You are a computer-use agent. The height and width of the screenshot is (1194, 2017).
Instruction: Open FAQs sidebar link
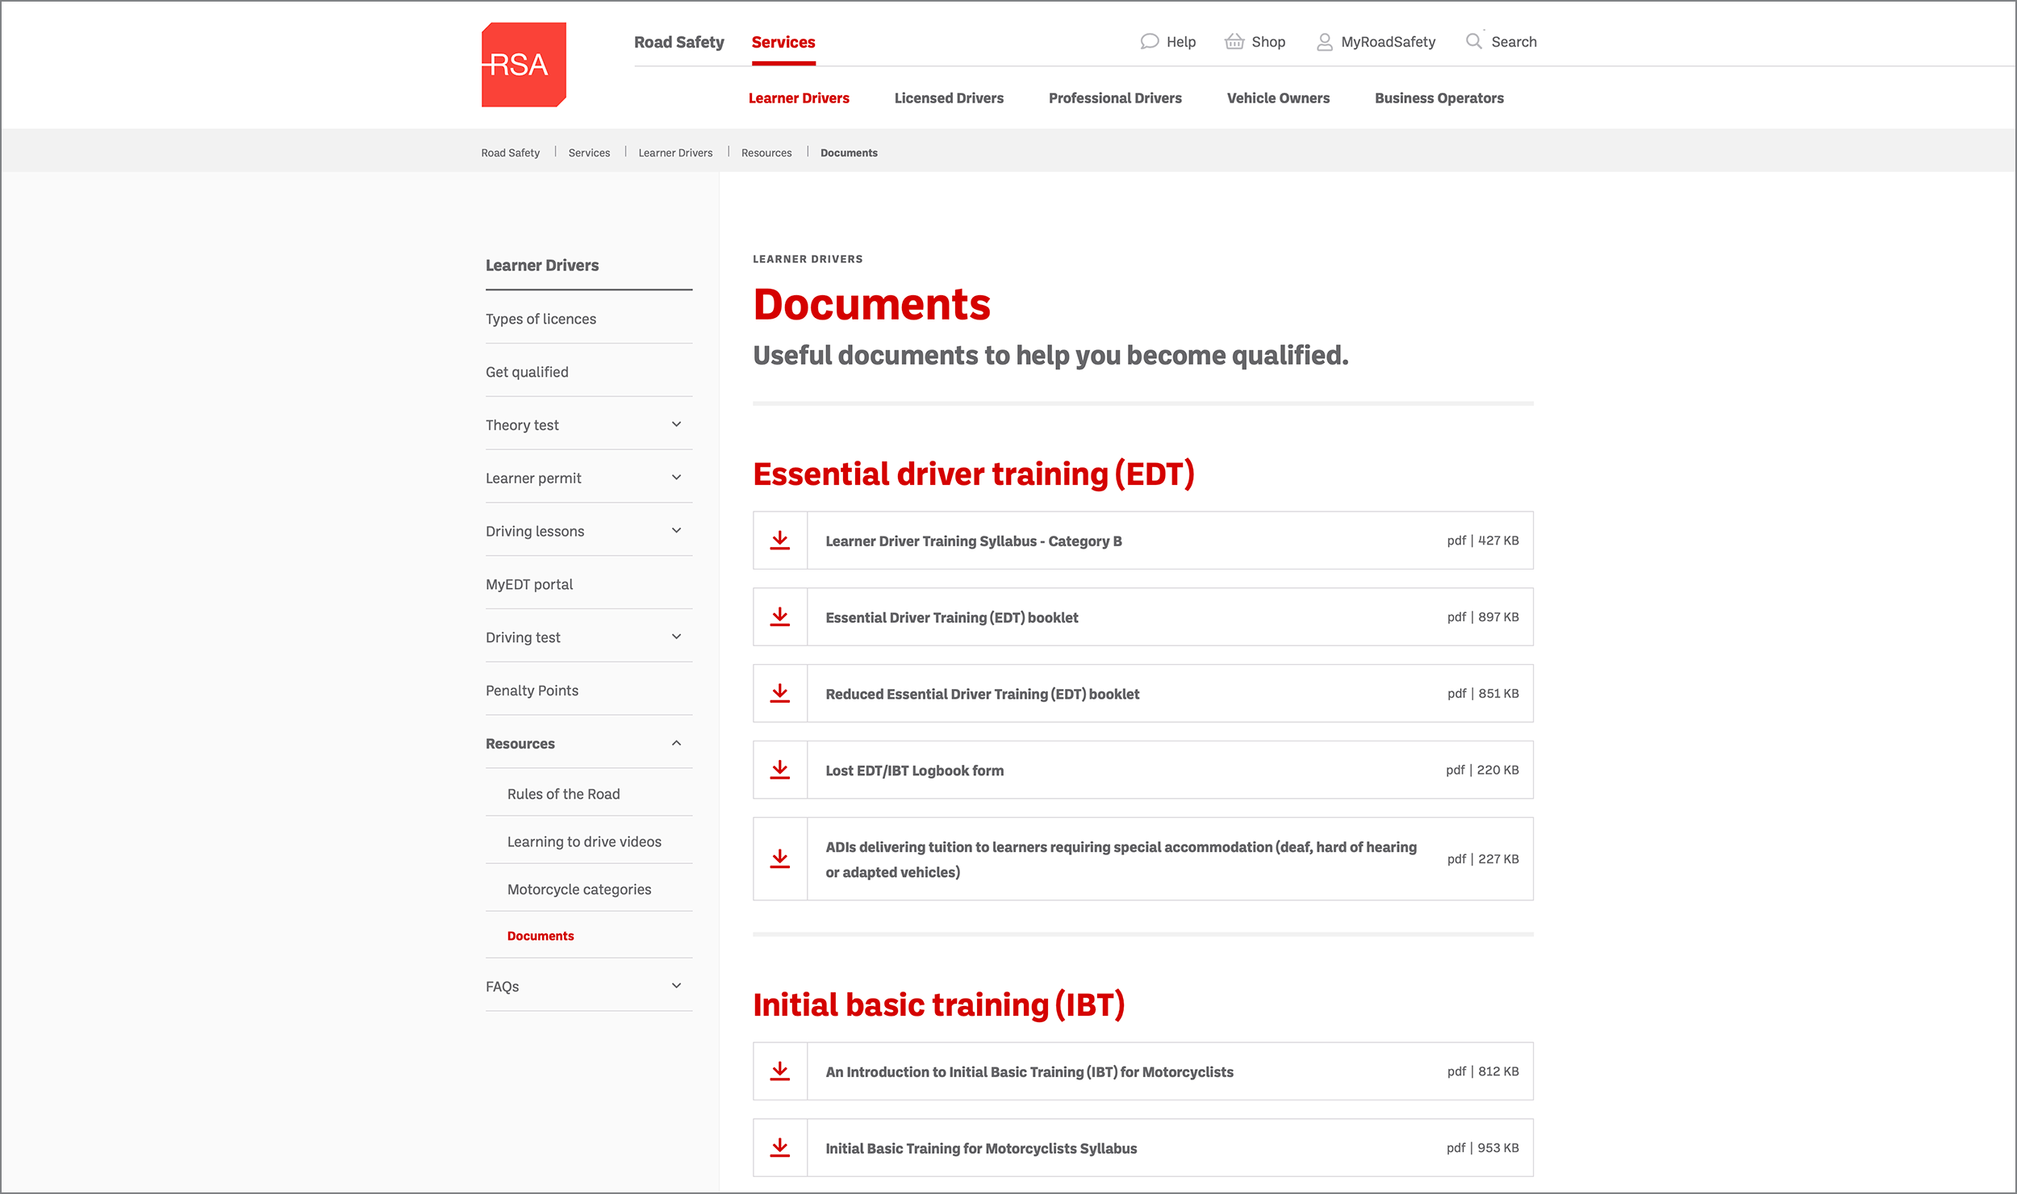pyautogui.click(x=502, y=987)
